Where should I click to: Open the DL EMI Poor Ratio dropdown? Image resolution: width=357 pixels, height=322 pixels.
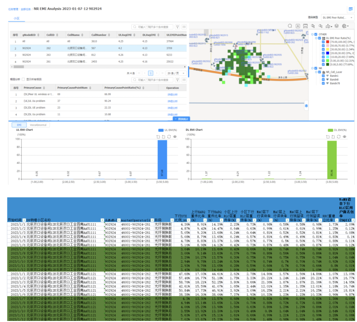tap(337, 18)
